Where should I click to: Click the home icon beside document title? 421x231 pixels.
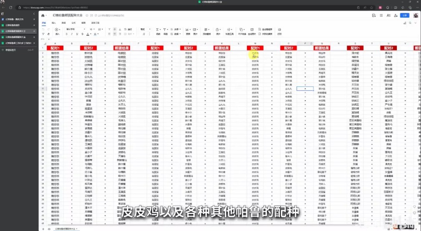click(x=43, y=15)
